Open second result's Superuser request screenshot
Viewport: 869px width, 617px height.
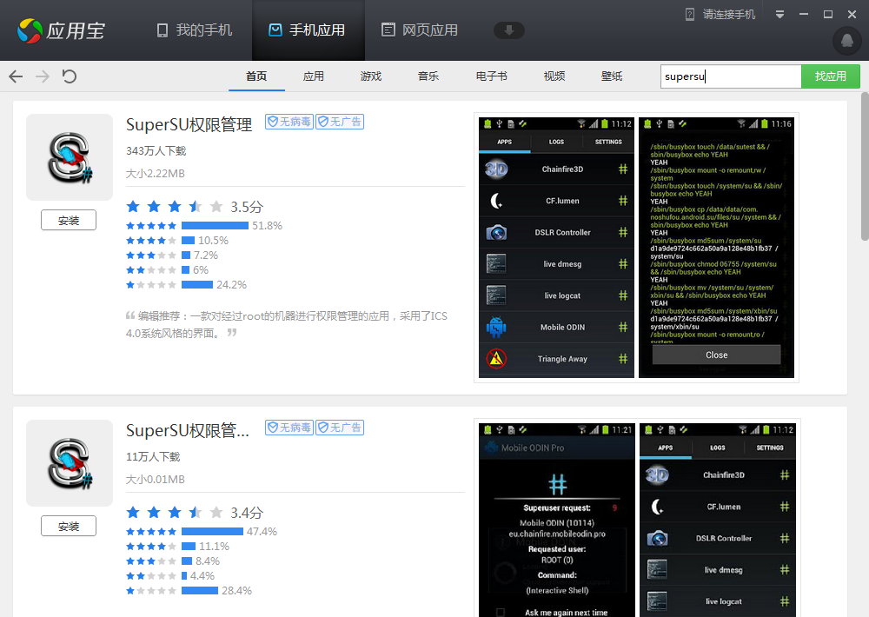(557, 520)
